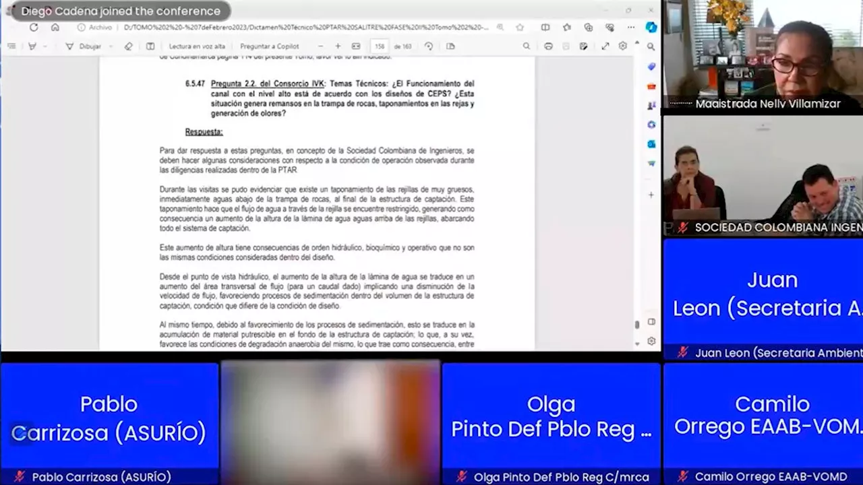This screenshot has width=863, height=485.
Task: Toggle PDF table of contents panel
Action: pos(11,46)
